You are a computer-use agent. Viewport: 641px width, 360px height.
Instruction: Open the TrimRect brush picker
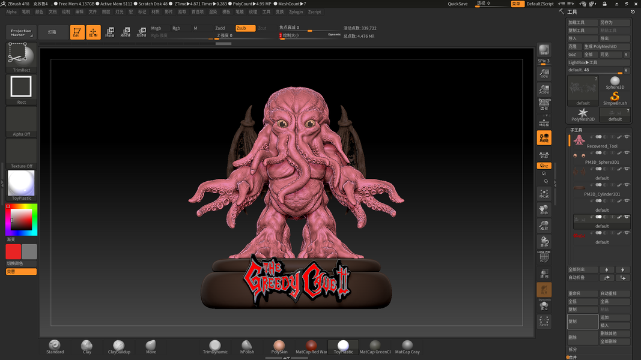[21, 58]
